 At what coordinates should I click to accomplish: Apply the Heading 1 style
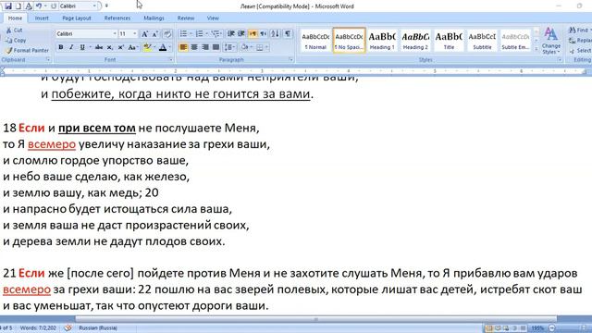382,41
